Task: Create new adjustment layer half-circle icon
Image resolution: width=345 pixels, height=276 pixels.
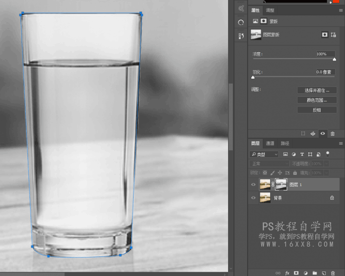Action: point(306,273)
